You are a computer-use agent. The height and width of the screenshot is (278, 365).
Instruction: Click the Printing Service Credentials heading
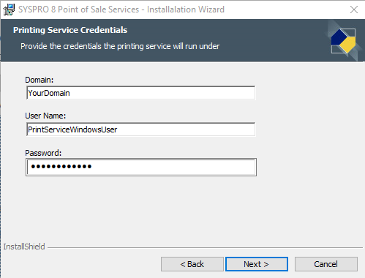(x=70, y=30)
